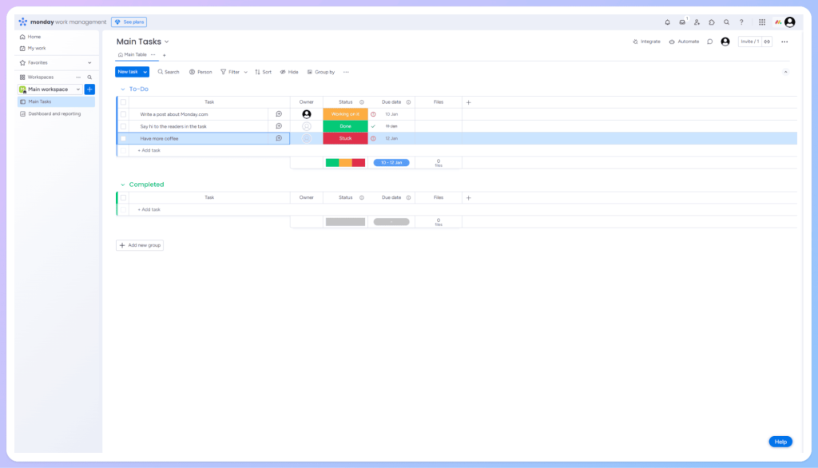Image resolution: width=818 pixels, height=468 pixels.
Task: Assign owner for Have more coffee row
Action: point(307,138)
